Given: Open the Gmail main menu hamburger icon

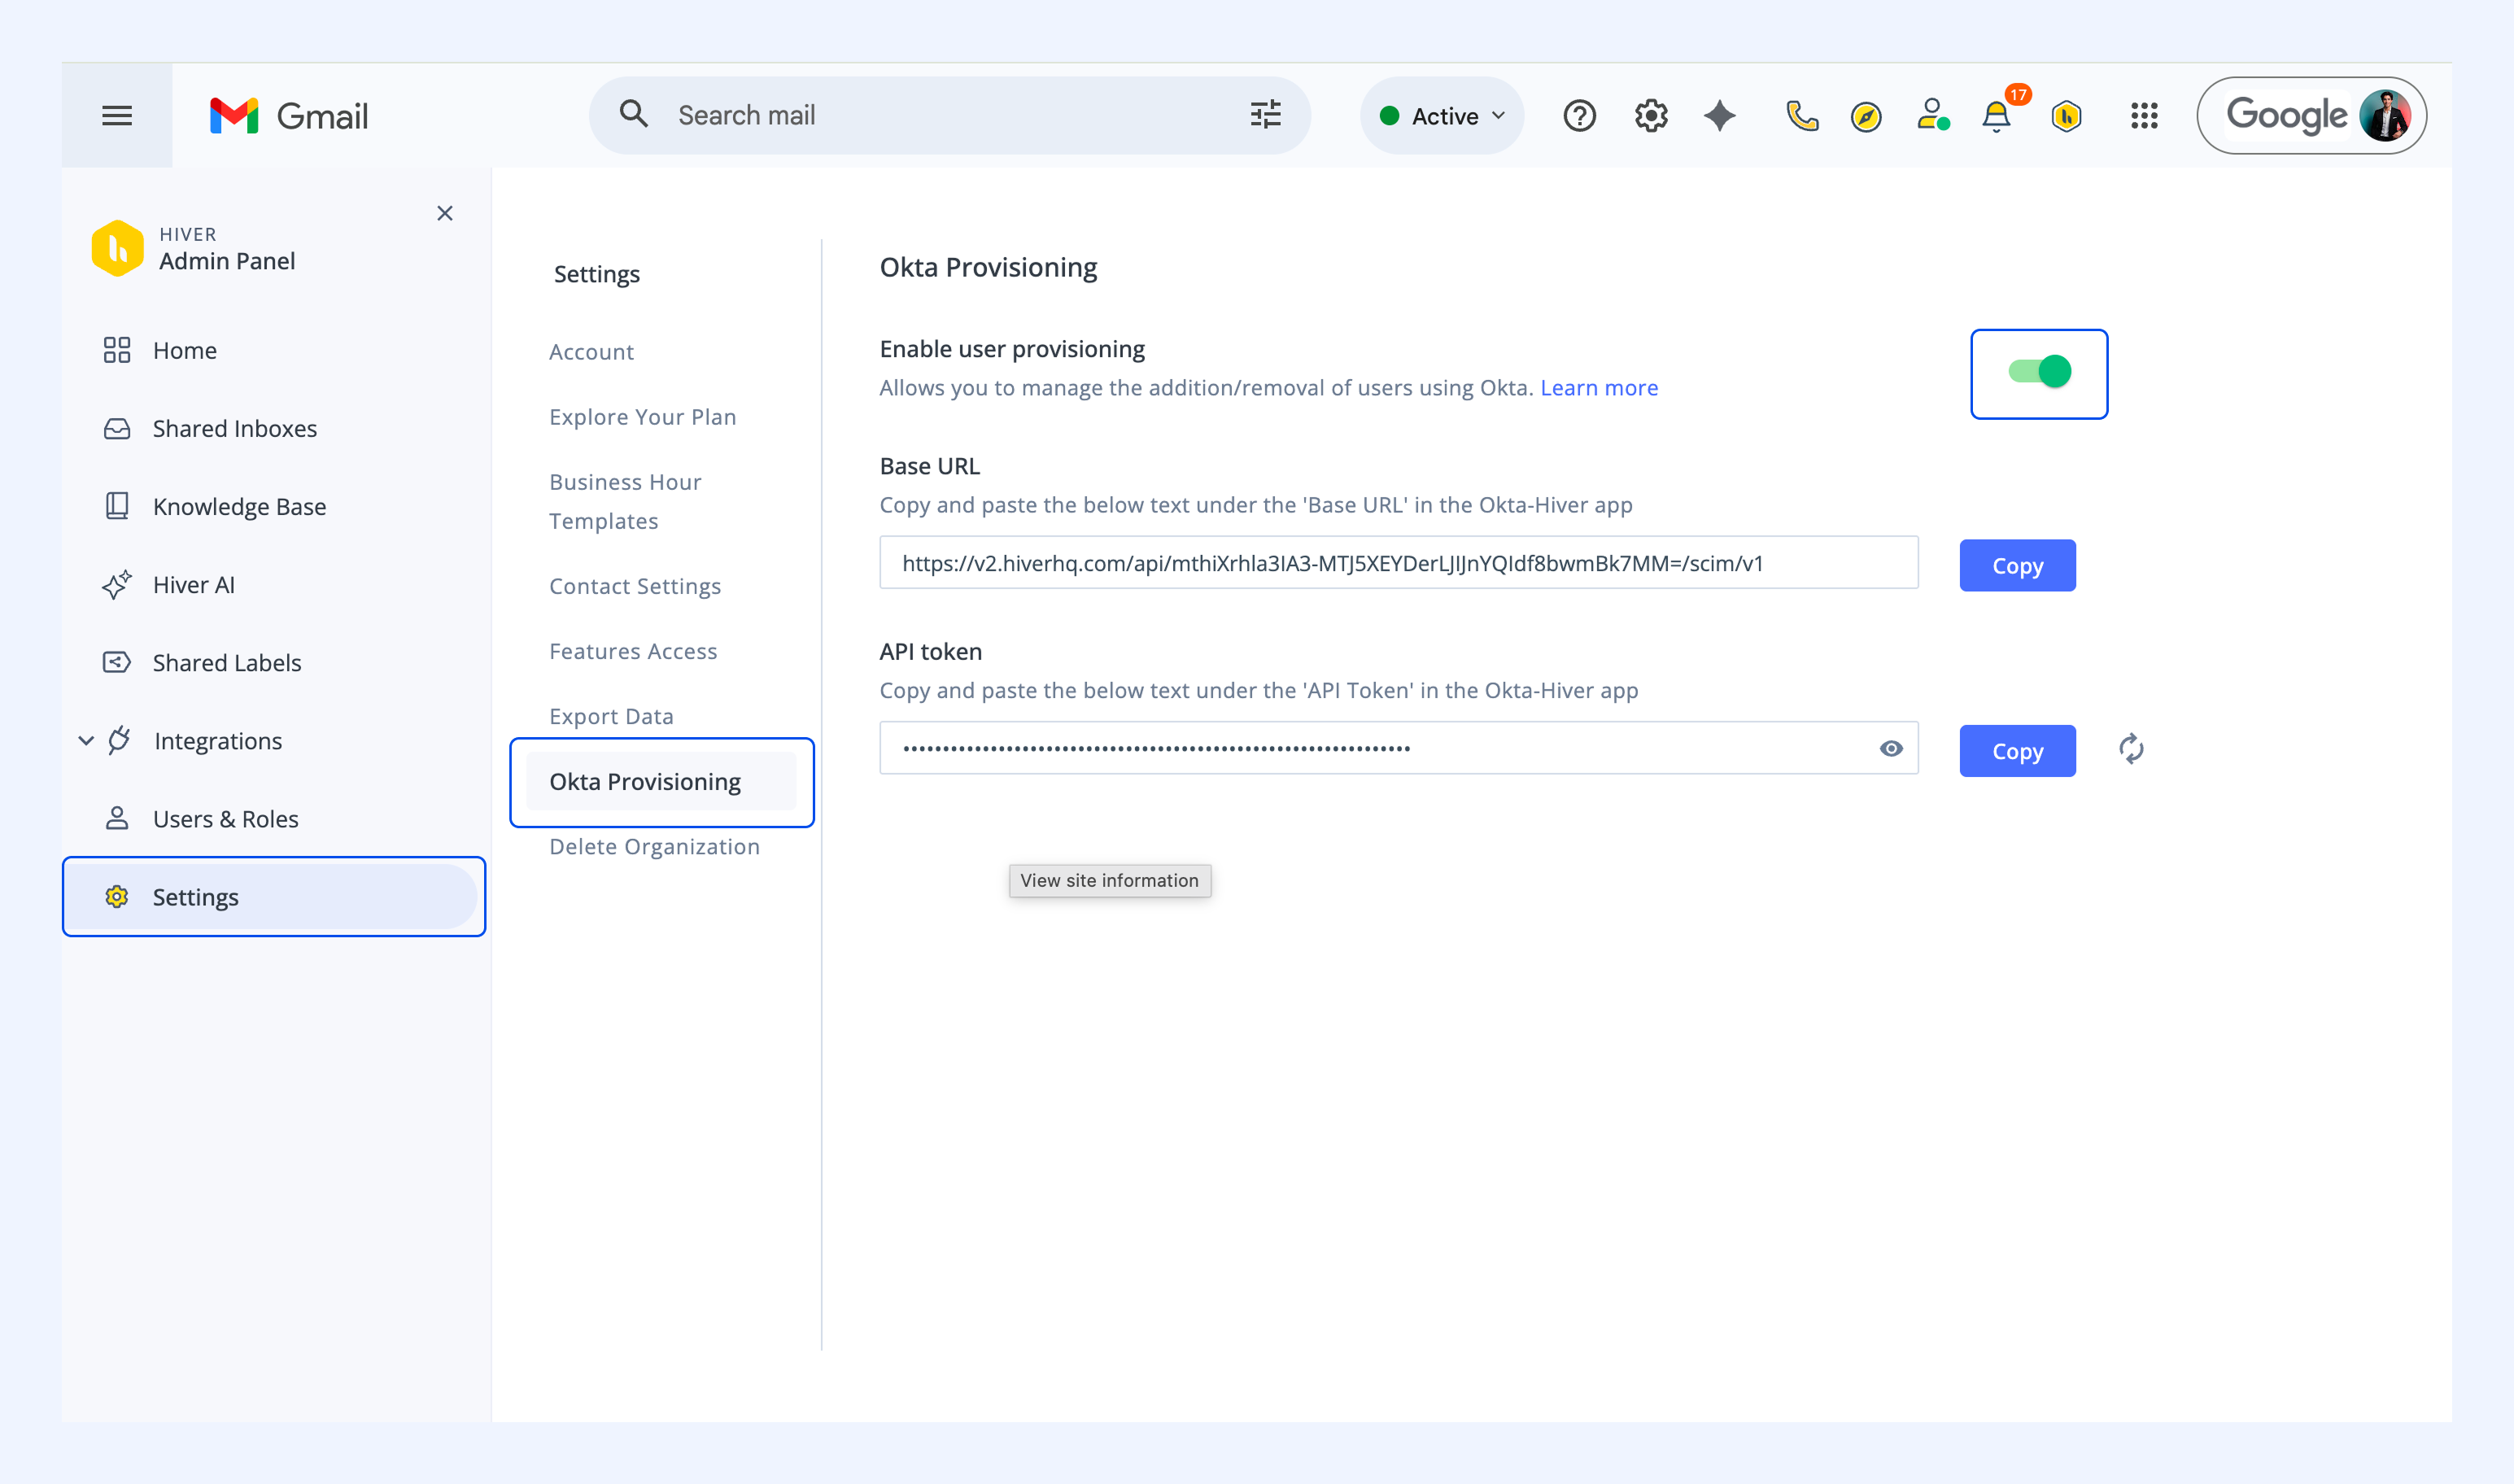Looking at the screenshot, I should [117, 116].
